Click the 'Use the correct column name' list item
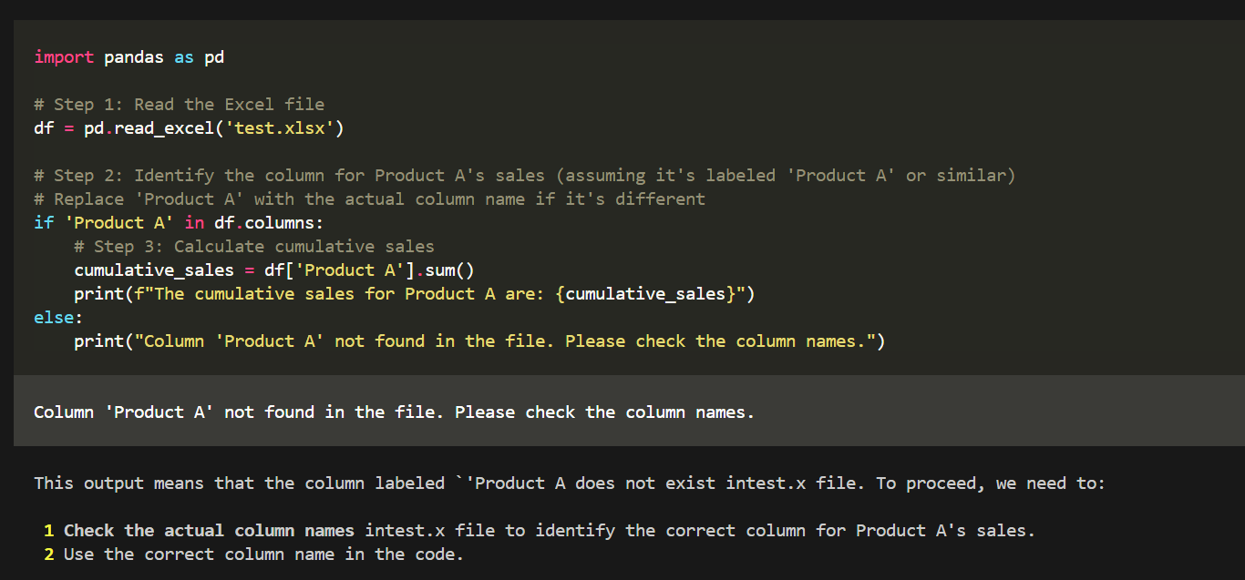Viewport: 1245px width, 580px height. coord(263,555)
